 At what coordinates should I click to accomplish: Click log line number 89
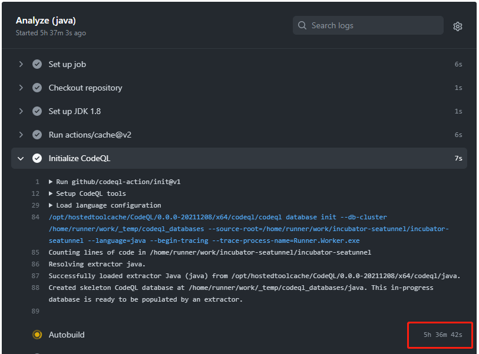click(x=35, y=311)
